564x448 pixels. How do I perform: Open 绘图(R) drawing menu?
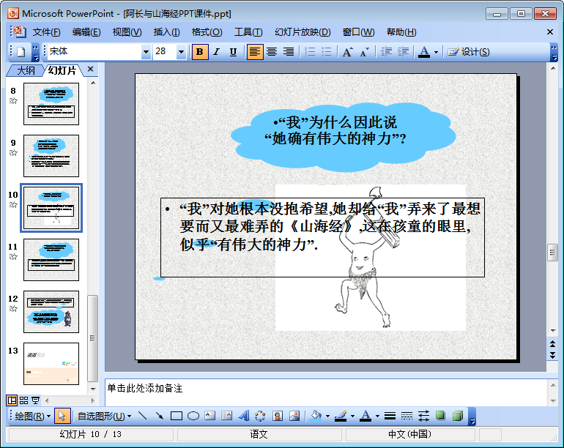click(x=32, y=417)
